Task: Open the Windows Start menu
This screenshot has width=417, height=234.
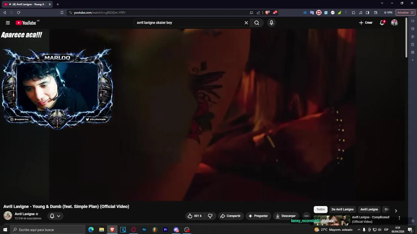Action: (5, 230)
